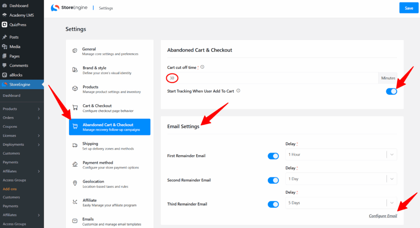Turn off the Third Remainder Email toggle
Image resolution: width=420 pixels, height=228 pixels.
[x=273, y=204]
